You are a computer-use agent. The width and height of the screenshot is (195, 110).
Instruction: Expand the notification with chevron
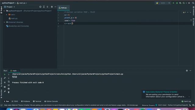click(189, 97)
